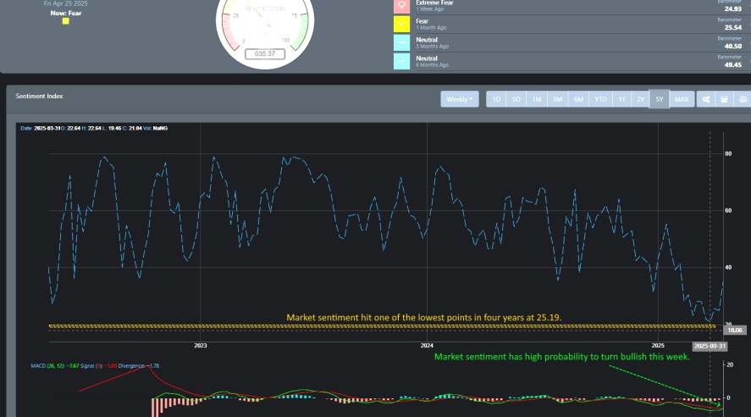Open the Weekly interval dropdown

tap(459, 99)
